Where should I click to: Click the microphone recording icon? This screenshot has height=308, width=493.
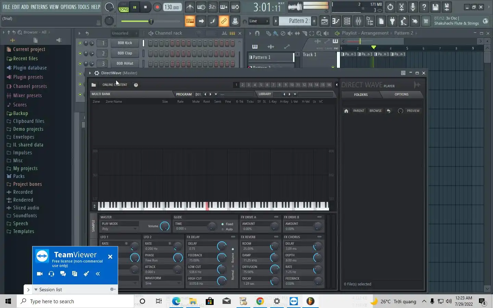coord(413,7)
